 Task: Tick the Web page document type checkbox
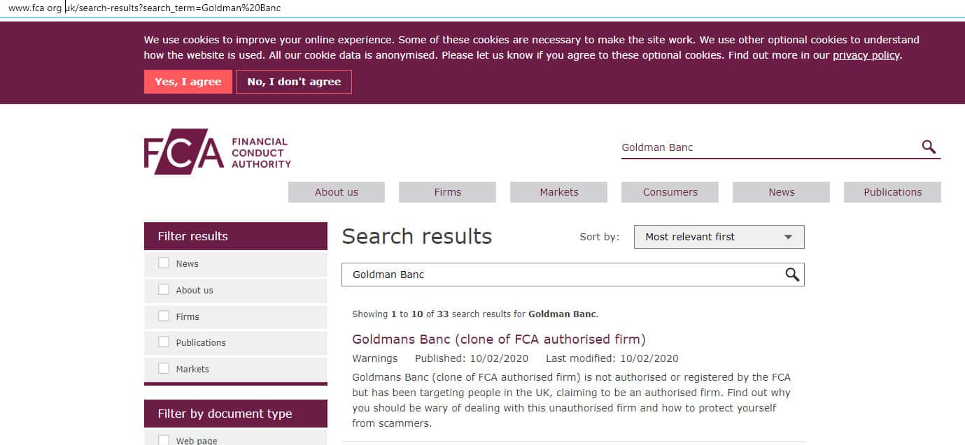pyautogui.click(x=164, y=440)
